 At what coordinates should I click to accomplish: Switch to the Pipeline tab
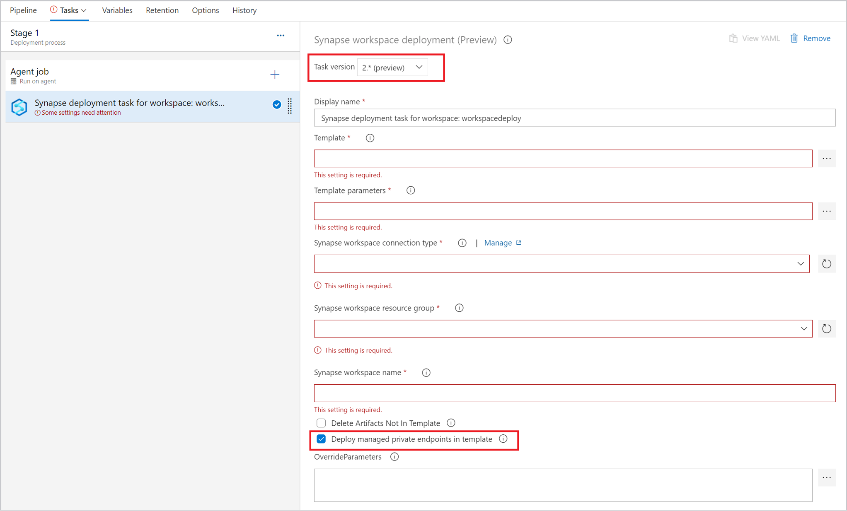coord(22,10)
